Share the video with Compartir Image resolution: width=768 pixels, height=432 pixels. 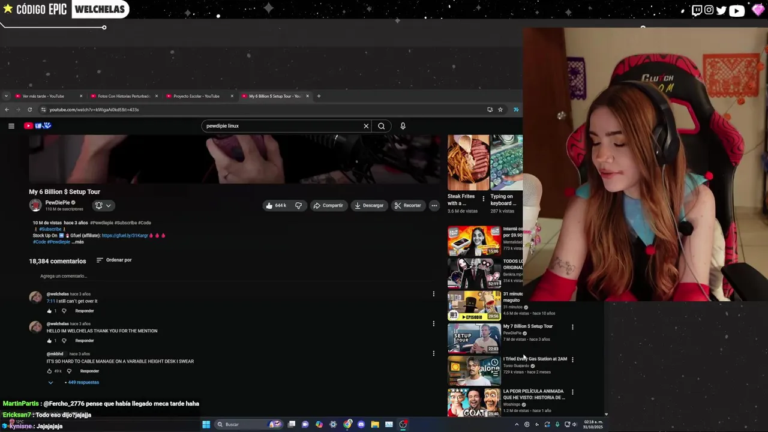pyautogui.click(x=328, y=205)
